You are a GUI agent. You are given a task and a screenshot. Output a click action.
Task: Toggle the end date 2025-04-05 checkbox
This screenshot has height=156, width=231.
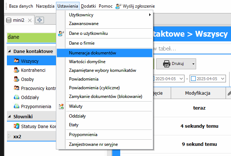(x=193, y=79)
